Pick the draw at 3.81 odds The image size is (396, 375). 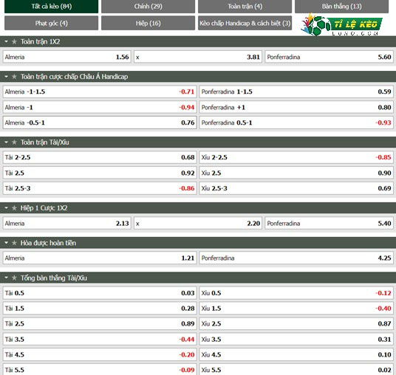pos(198,57)
